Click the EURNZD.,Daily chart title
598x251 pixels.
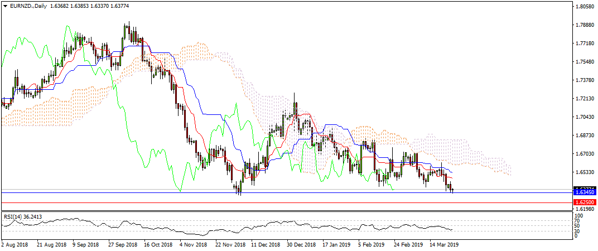pos(27,5)
